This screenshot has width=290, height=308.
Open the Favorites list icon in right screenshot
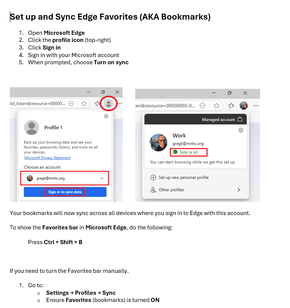pos(231,106)
